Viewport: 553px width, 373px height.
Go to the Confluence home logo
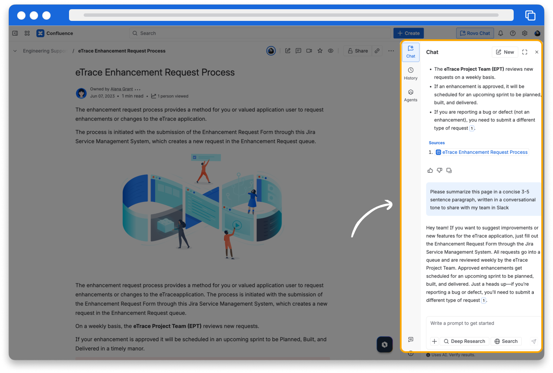click(x=55, y=33)
